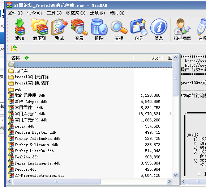The image size is (206, 187).
Task: Click the size value 18,970,624
Action: (x=150, y=114)
